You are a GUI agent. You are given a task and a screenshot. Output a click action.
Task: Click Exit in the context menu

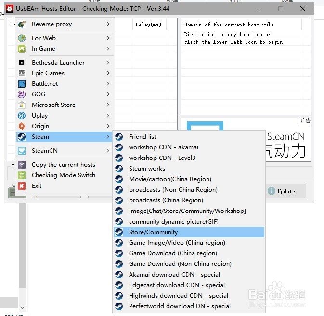(64, 186)
